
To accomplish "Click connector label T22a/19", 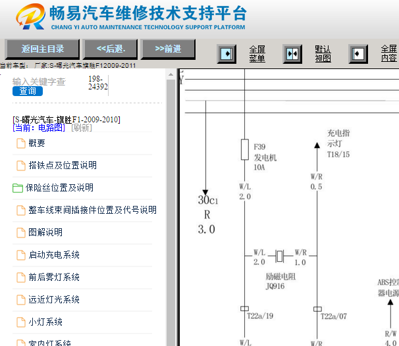I will coord(260,316).
